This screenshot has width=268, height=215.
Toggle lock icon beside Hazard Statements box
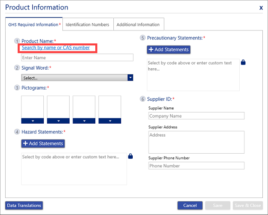[x=130, y=157]
